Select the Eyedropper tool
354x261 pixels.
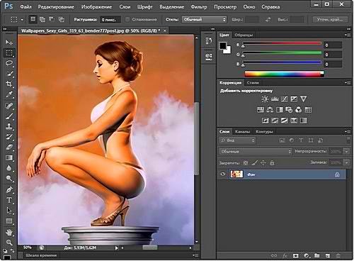(x=9, y=94)
